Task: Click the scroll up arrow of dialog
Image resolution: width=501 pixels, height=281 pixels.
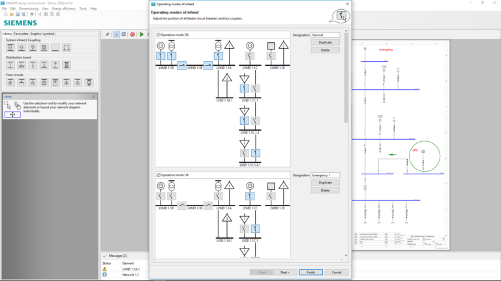Action: point(346,31)
